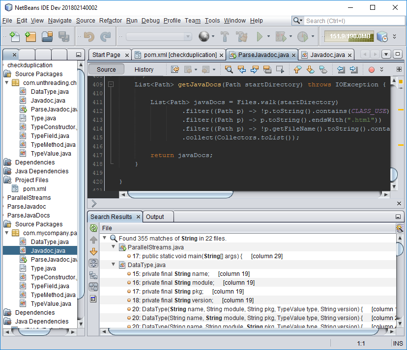Click green refresh search icon in Search Results
The width and height of the screenshot is (407, 350).
93,228
